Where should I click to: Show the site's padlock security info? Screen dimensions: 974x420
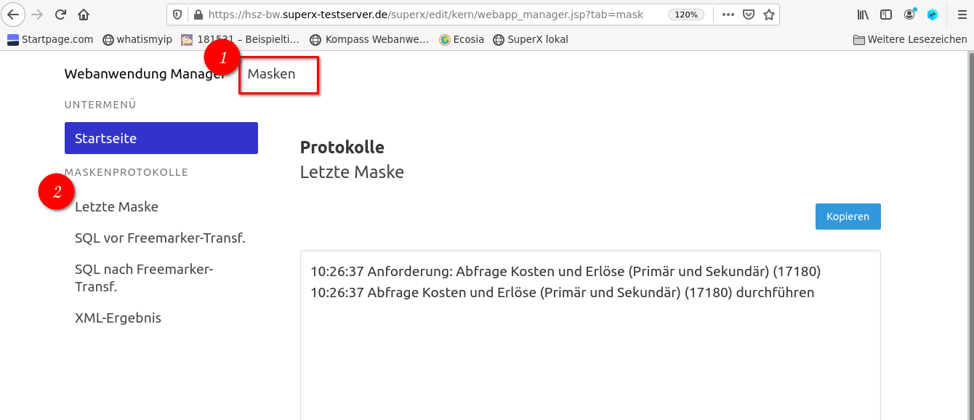(x=198, y=15)
